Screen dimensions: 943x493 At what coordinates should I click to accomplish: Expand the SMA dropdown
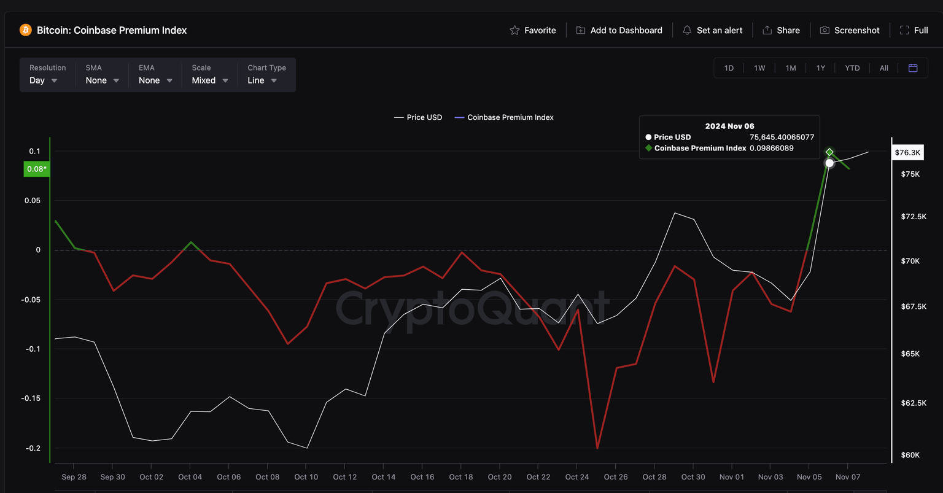(x=103, y=80)
